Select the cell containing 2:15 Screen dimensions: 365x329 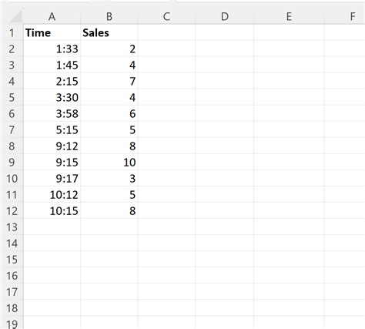tap(52, 81)
